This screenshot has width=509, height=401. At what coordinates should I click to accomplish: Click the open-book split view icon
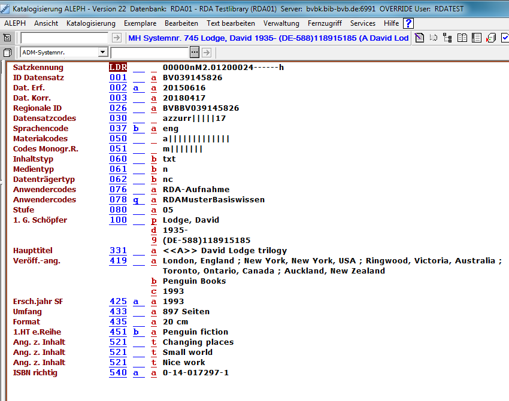pyautogui.click(x=462, y=38)
